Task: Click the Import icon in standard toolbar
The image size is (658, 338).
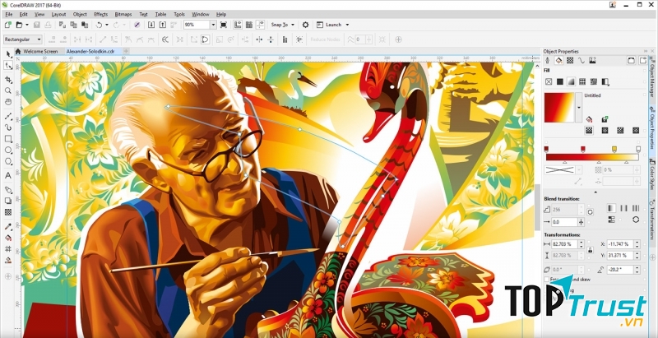Action: point(151,25)
